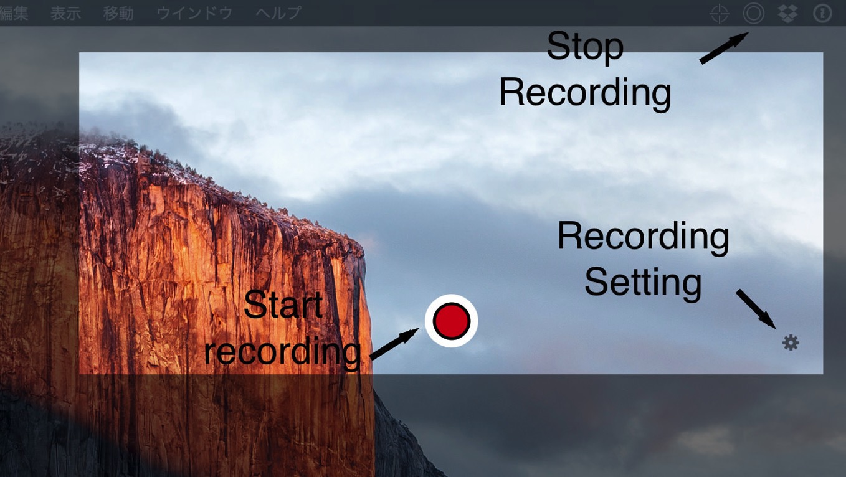Viewport: 846px width, 477px height.
Task: Click the arrow pointing at the gear icon
Action: pyautogui.click(x=756, y=309)
